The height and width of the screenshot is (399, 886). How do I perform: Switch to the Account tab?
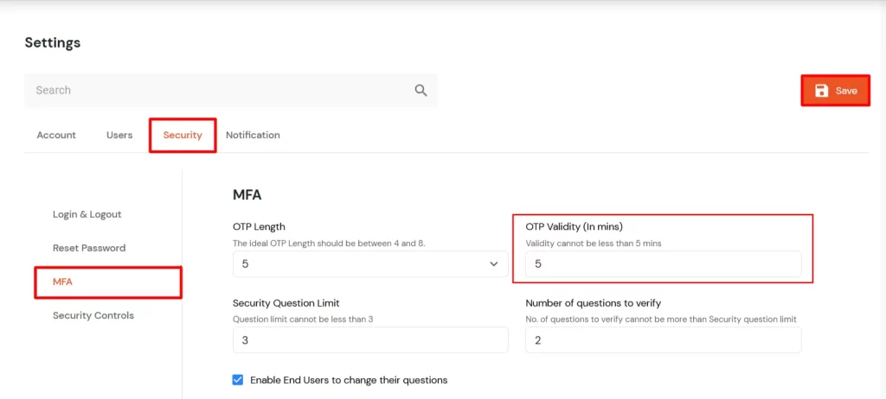click(56, 135)
